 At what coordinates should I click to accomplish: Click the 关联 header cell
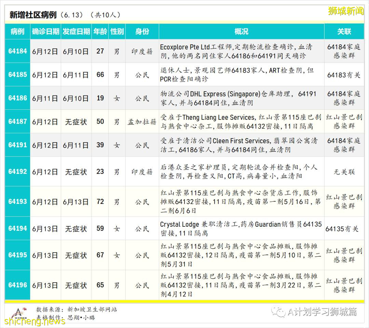[x=344, y=31]
